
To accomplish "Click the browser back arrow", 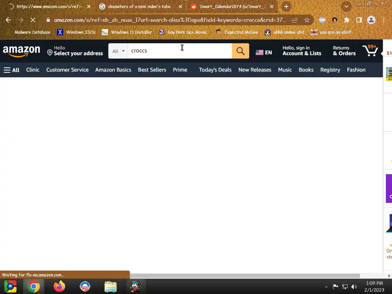I will (8, 20).
